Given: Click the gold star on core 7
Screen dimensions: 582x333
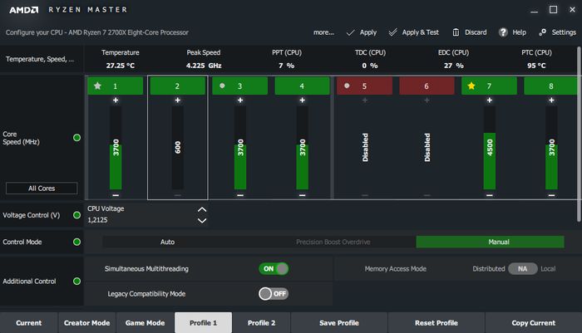Looking at the screenshot, I should [x=471, y=86].
